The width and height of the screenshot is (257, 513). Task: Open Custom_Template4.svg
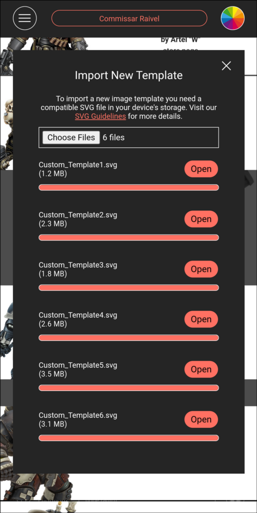(201, 319)
